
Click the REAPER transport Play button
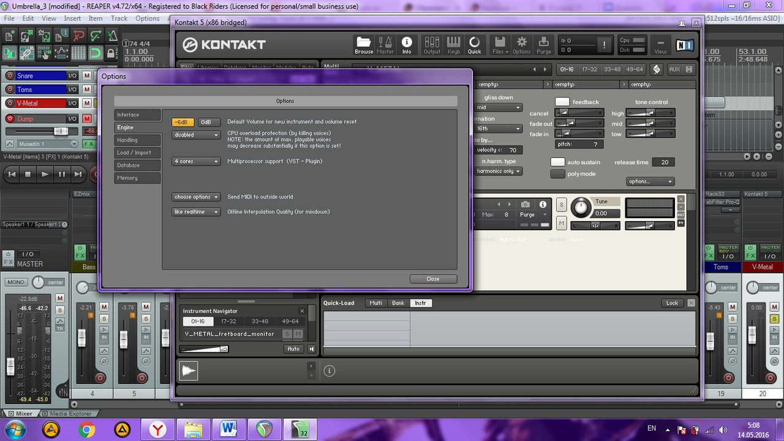45,175
